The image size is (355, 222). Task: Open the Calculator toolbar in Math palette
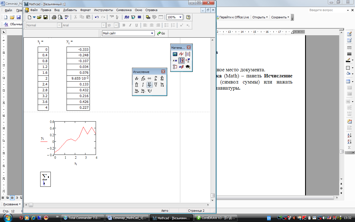[x=175, y=54]
